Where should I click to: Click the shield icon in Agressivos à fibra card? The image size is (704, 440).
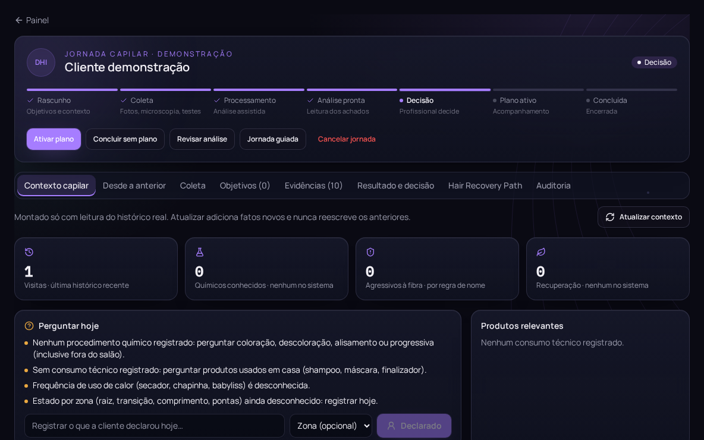tap(370, 252)
